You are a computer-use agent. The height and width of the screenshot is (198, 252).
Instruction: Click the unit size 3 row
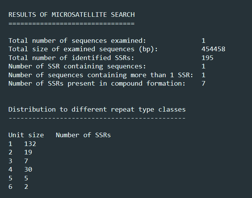[18, 161]
